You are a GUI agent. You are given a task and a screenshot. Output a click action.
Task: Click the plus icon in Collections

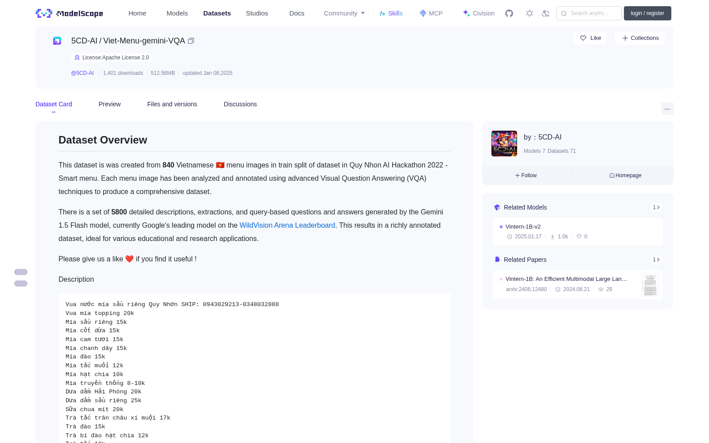(625, 38)
